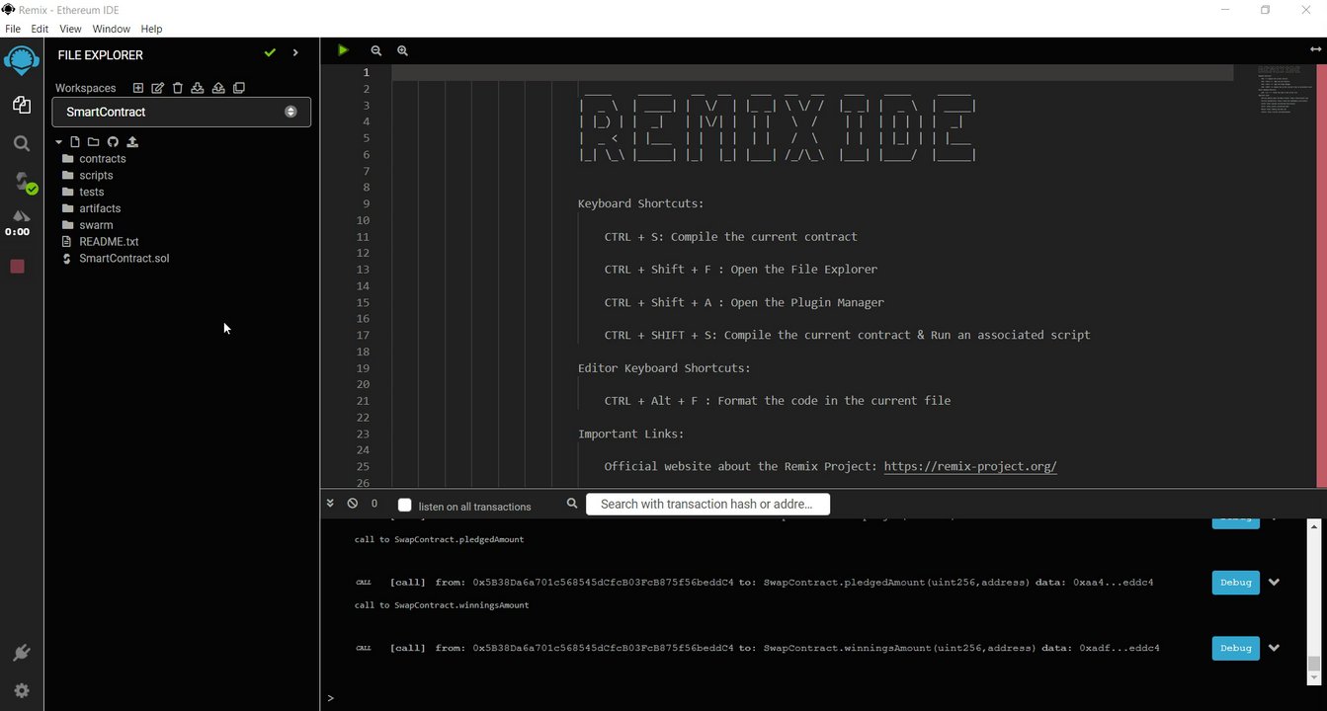Create a new file in the explorer
Image resolution: width=1327 pixels, height=711 pixels.
pos(74,142)
